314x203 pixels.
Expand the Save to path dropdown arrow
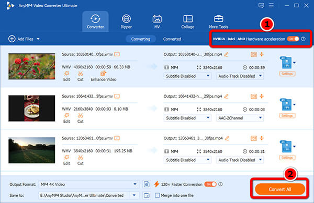pyautogui.click(x=134, y=195)
